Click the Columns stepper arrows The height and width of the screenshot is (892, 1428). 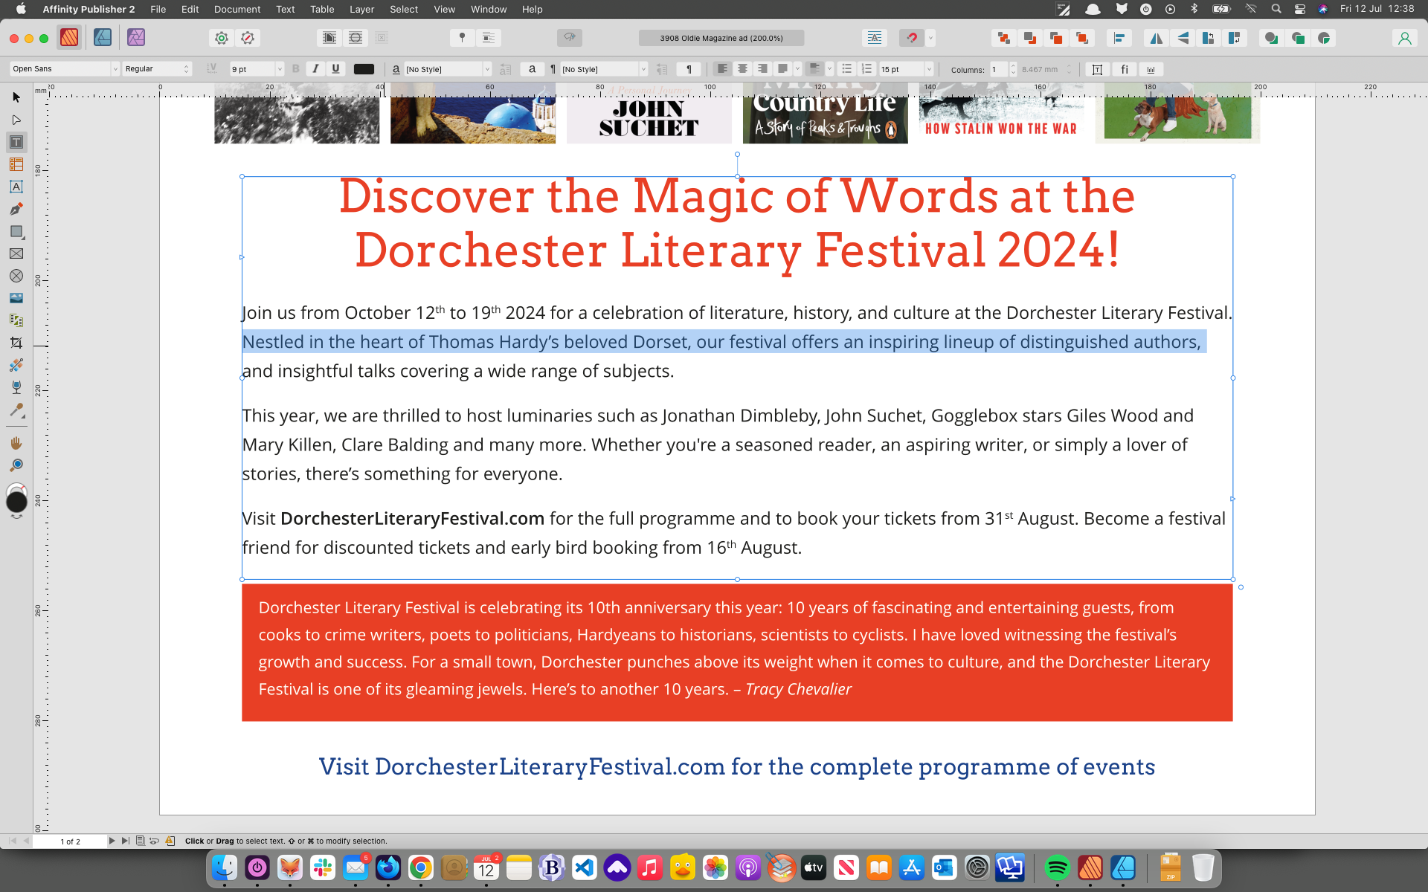point(1013,69)
